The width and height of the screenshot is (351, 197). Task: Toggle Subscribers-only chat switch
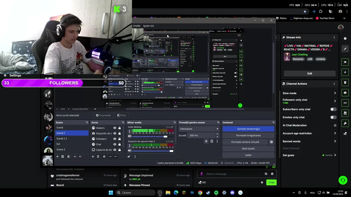tap(333, 109)
